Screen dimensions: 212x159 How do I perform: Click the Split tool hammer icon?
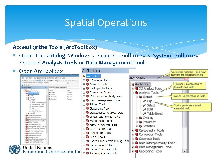(145, 109)
